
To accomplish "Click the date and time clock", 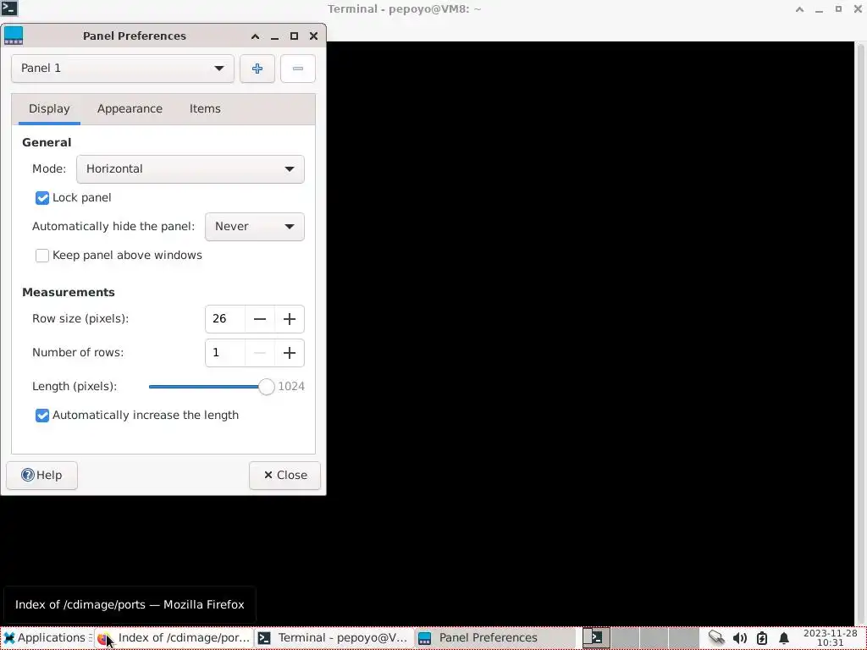I will pyautogui.click(x=830, y=638).
